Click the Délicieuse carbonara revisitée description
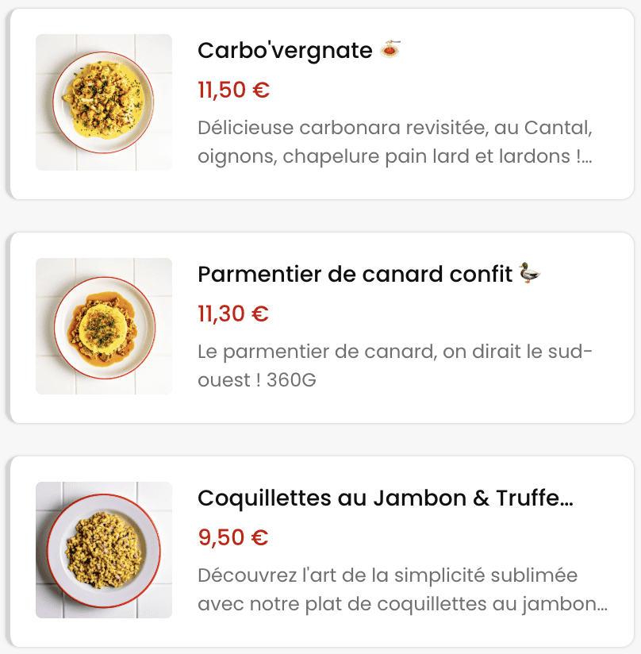This screenshot has height=654, width=641. (394, 127)
